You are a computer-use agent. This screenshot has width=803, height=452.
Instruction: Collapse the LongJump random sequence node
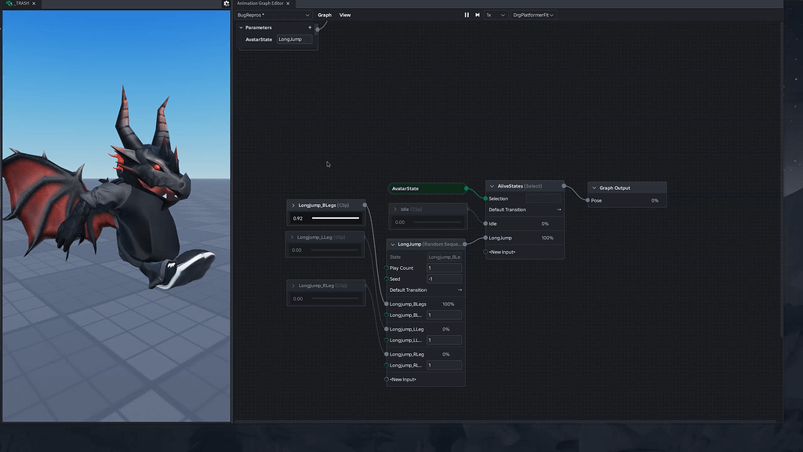[x=393, y=245]
